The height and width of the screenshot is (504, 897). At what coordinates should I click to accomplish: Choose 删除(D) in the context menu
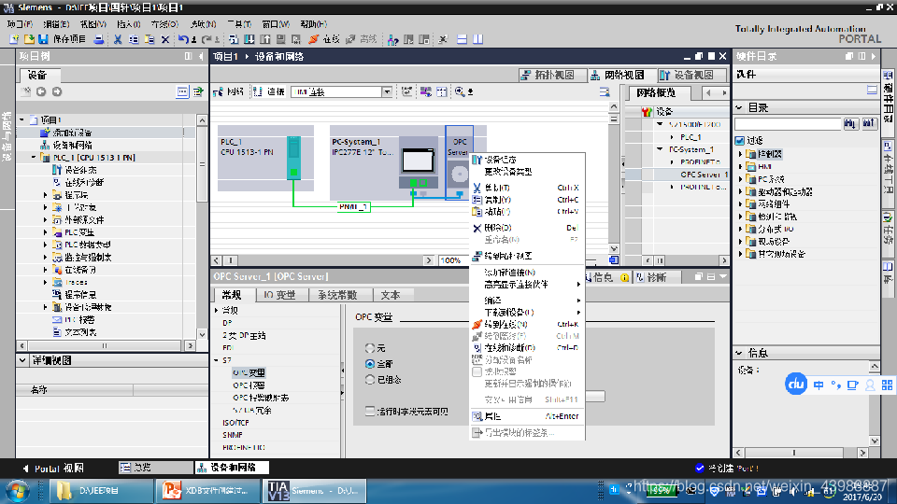click(527, 228)
